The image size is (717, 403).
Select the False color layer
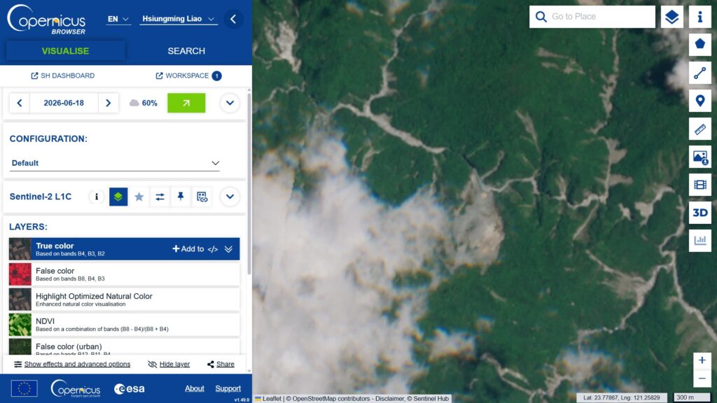[124, 274]
